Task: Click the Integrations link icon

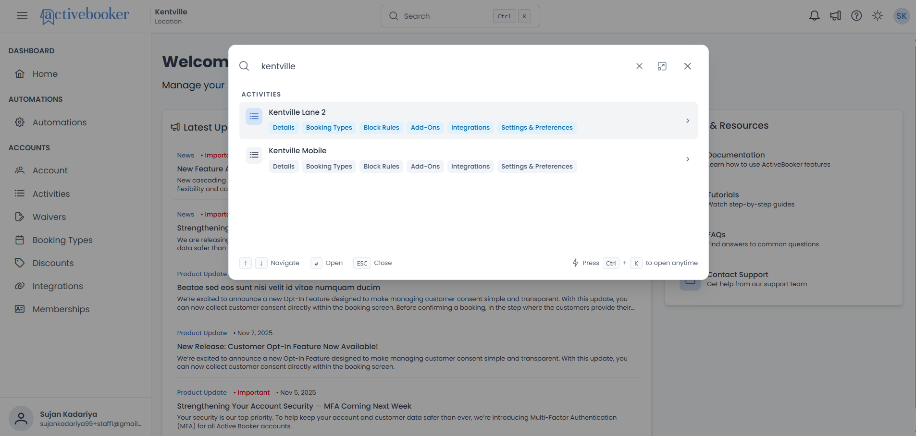Action: [20, 286]
